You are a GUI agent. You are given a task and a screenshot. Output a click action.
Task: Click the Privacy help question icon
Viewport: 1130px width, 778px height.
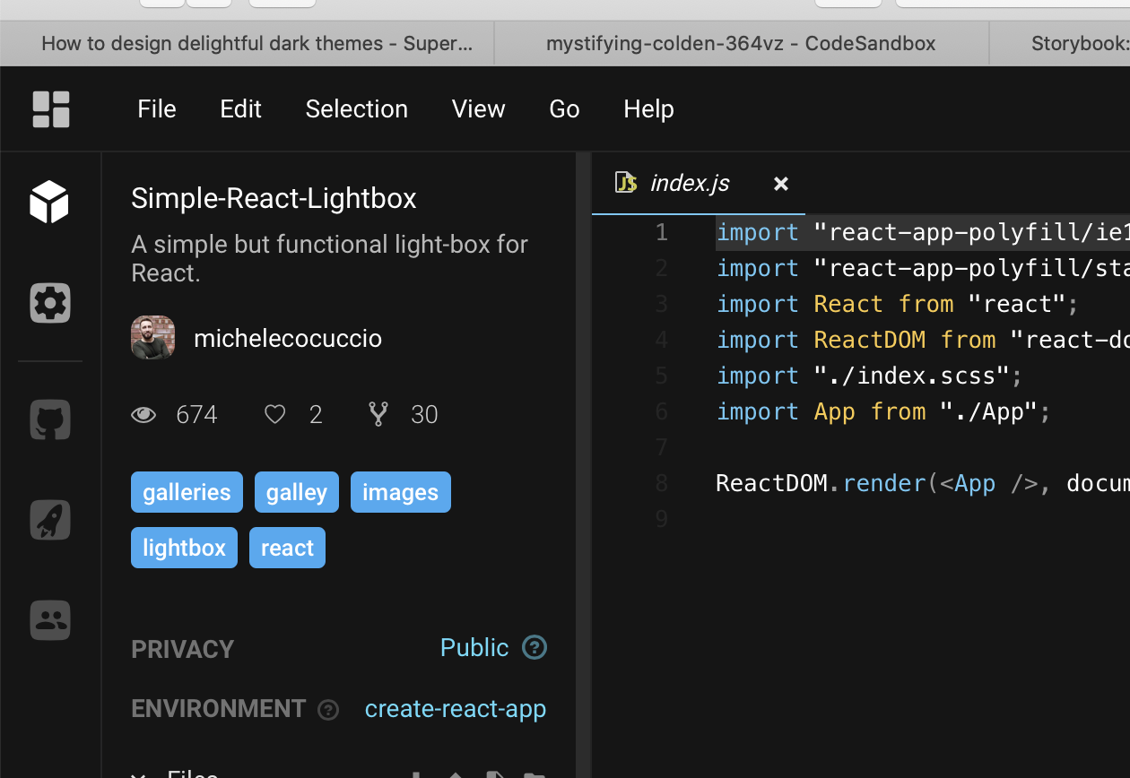[x=535, y=647]
